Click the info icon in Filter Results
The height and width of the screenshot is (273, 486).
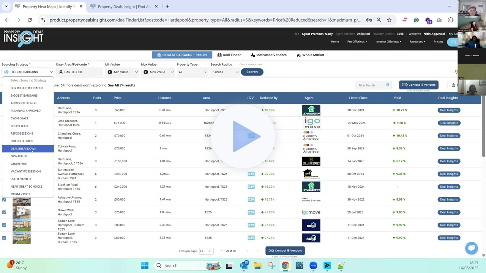[388, 85]
